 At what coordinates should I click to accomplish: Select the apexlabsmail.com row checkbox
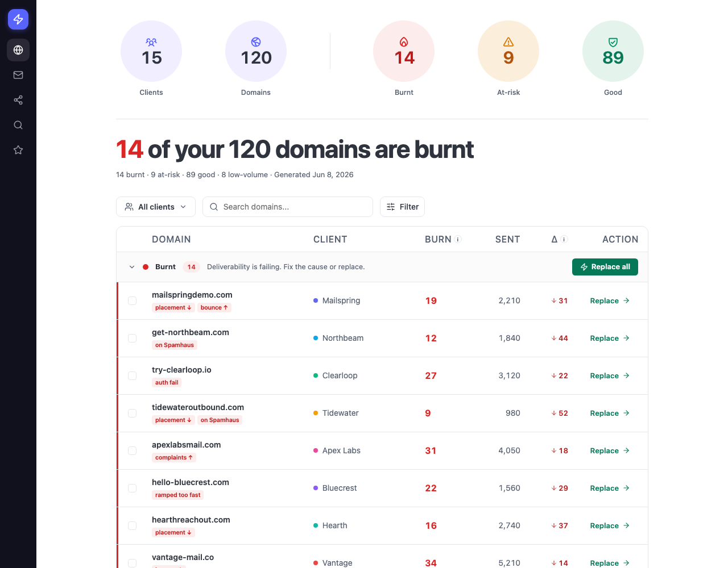pos(132,450)
